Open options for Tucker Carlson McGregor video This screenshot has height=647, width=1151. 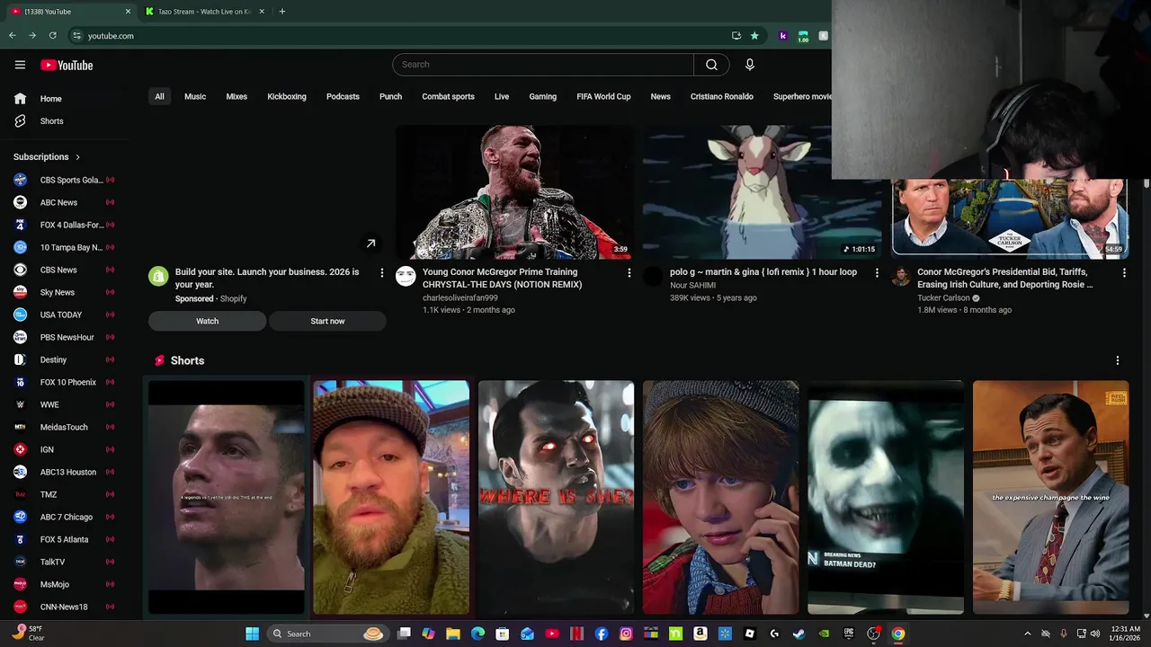point(1124,272)
